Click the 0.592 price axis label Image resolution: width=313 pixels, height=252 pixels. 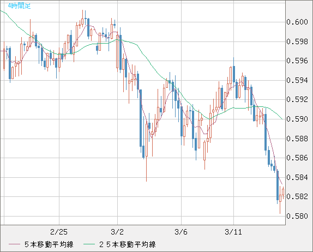297,99
